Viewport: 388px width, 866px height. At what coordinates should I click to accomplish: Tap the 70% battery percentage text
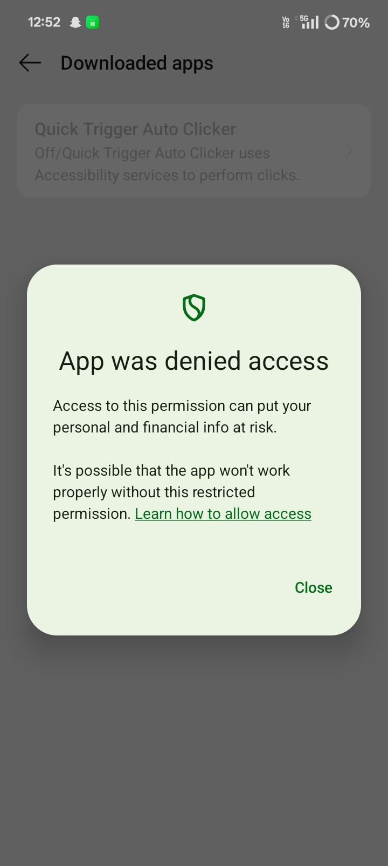pos(356,23)
